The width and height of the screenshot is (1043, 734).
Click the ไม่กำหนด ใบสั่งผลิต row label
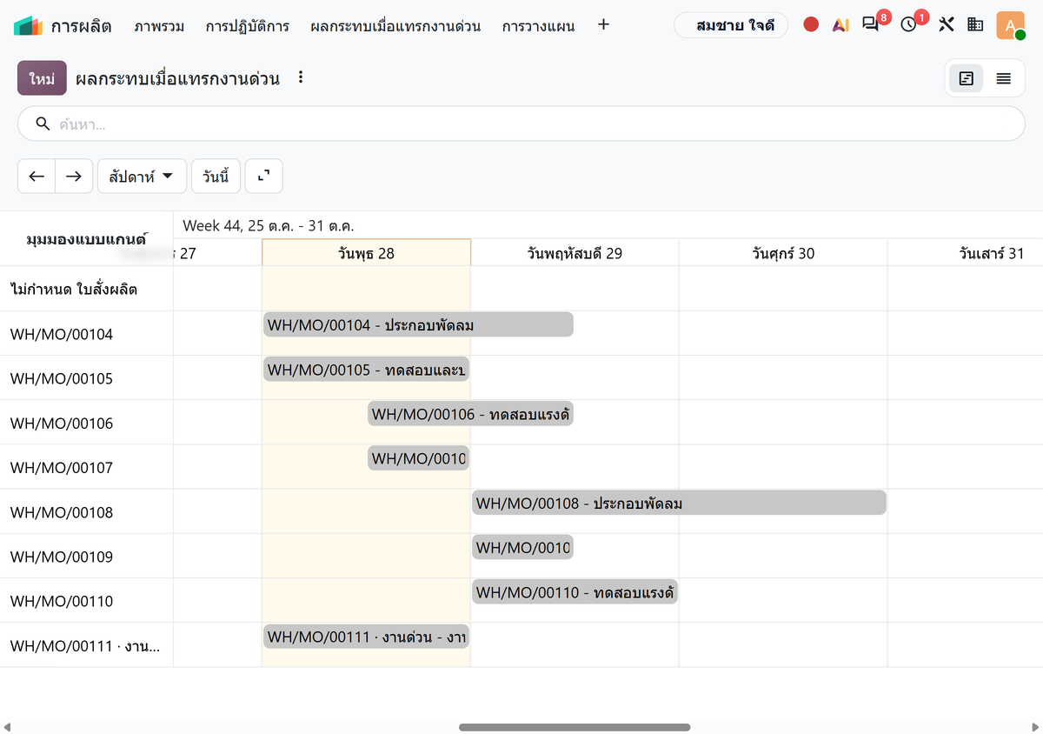[74, 289]
